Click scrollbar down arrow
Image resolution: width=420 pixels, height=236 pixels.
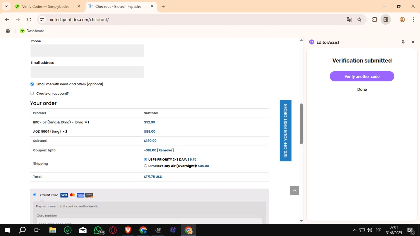[x=301, y=221]
